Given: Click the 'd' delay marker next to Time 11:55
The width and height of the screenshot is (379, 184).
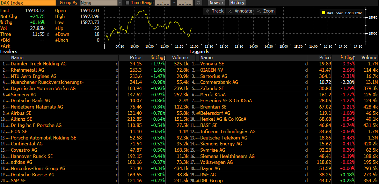Looking at the screenshot, I should click(48, 34).
